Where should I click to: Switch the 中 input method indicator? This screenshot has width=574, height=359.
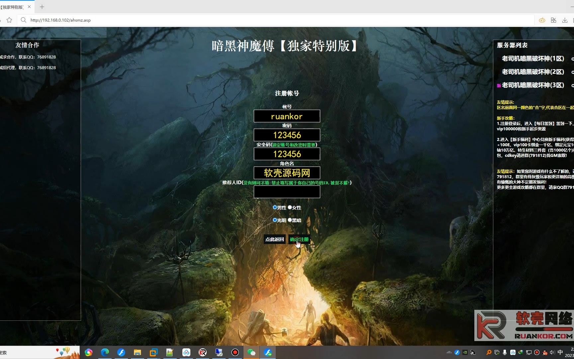(x=560, y=352)
